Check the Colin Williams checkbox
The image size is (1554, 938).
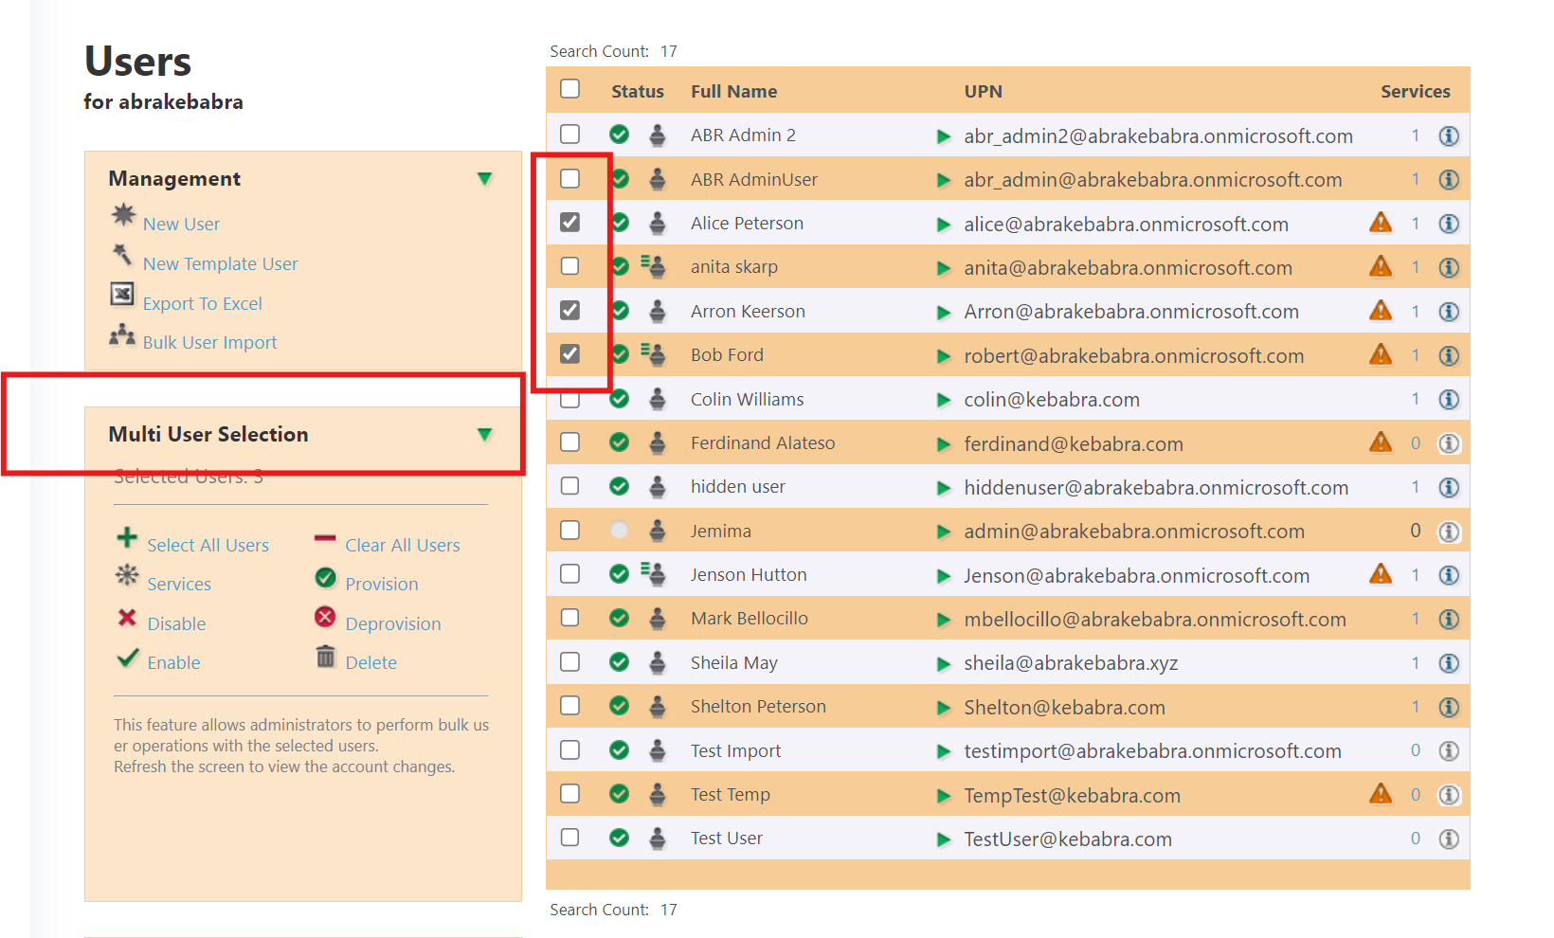coord(569,399)
